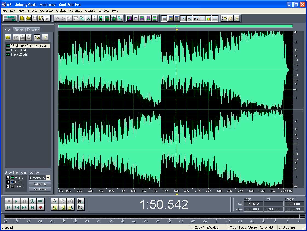Viewport: 307px width, 231px height.
Task: Click the toolbar zoom magnifier window icon
Action: 190,19
